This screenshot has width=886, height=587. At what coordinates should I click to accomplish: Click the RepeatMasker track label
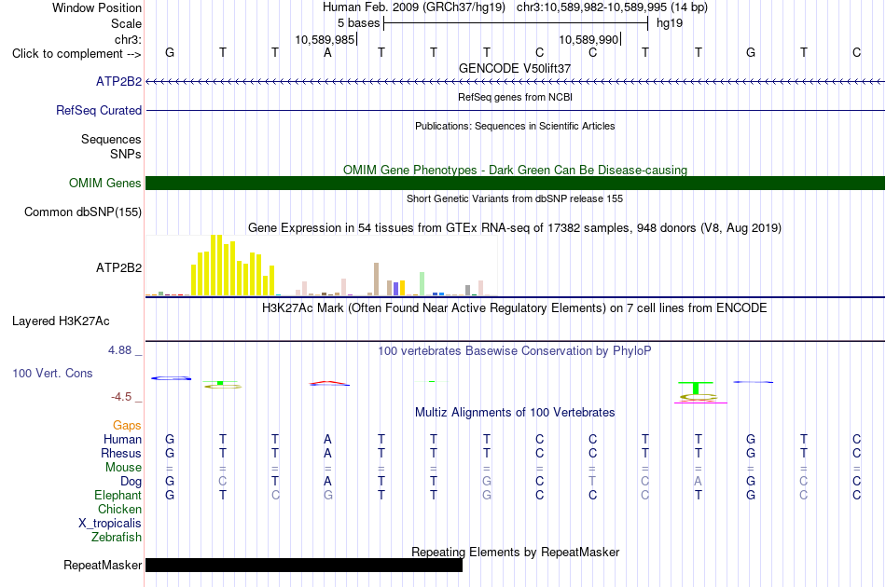pos(103,565)
